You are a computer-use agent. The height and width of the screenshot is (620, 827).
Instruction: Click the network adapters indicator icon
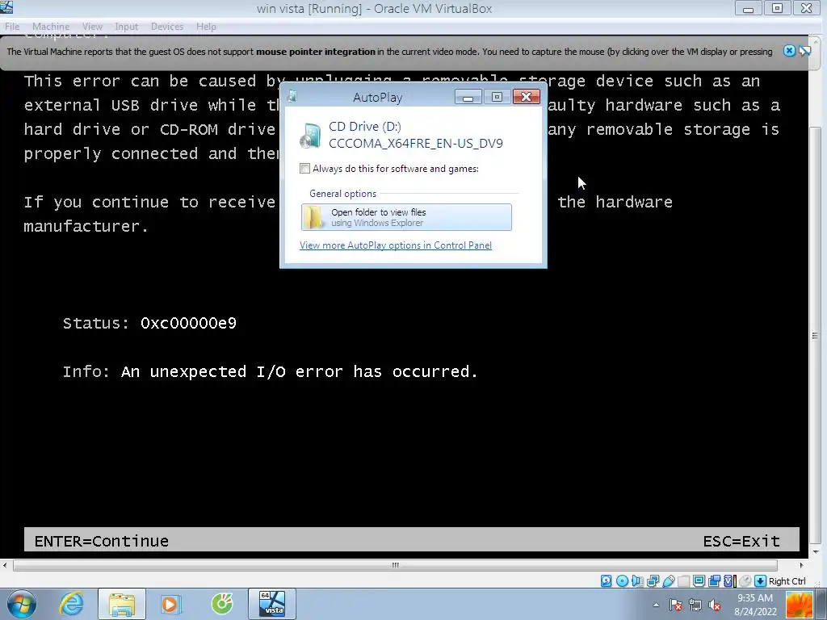[653, 581]
